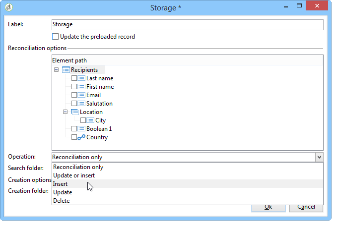The height and width of the screenshot is (228, 337).
Task: Collapse the Location tree node
Action: [x=65, y=112]
